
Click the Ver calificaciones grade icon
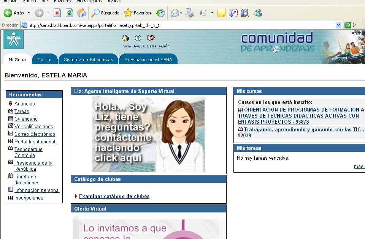pyautogui.click(x=11, y=126)
